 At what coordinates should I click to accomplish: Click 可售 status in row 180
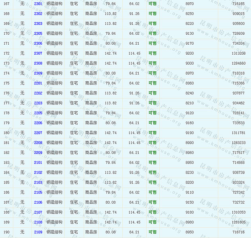click(152, 133)
